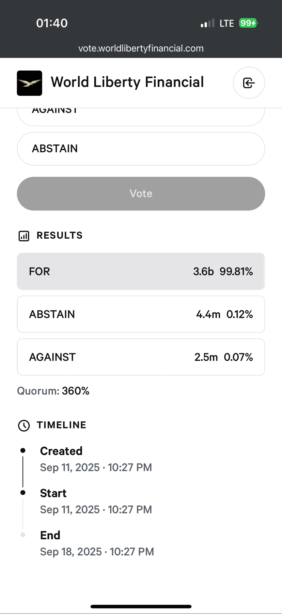This screenshot has width=282, height=614.
Task: Tap the Created timeline bullet
Action: [23, 450]
